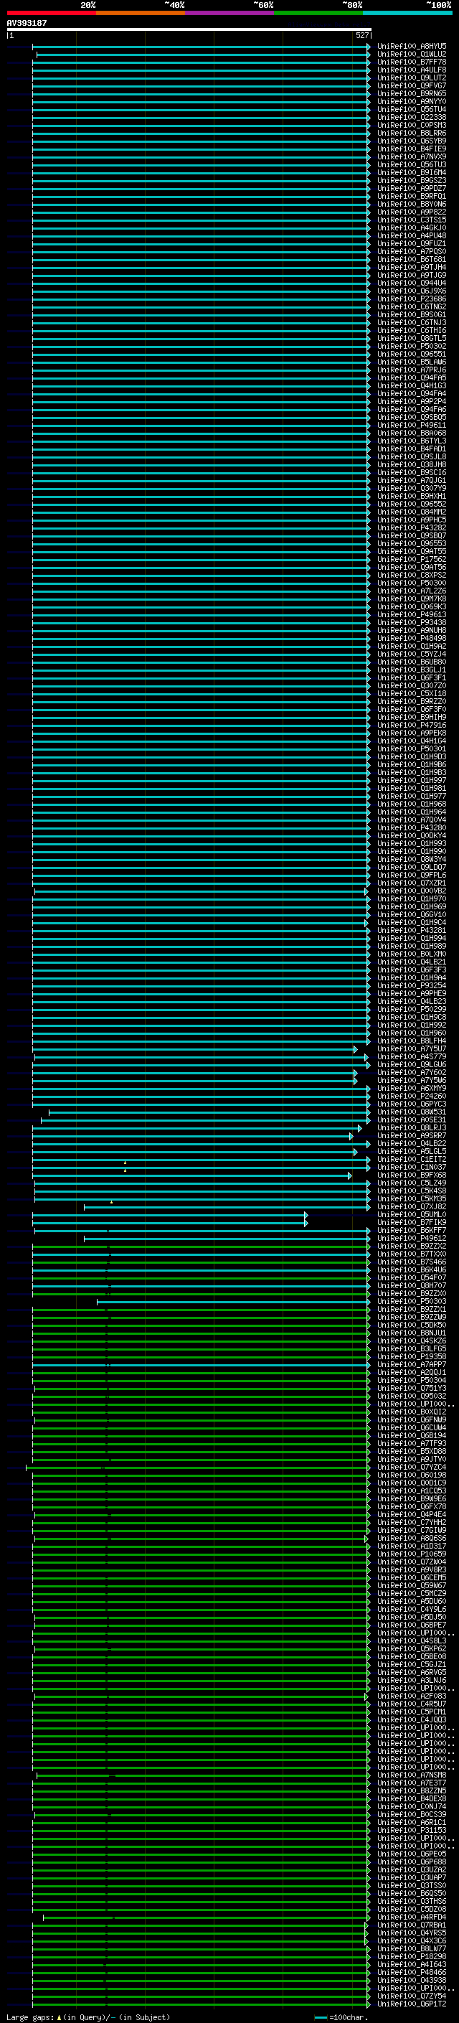459x2023 pixels.
Task: Select hit label UniRef100_B6T681
Action: click(x=412, y=260)
